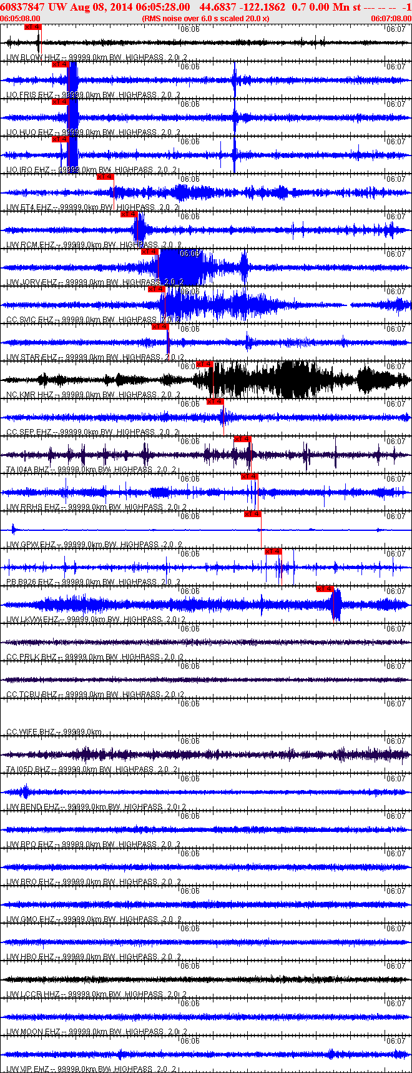
Task: Click the xT 4 pick marker on UW ET4 EHZ trace
Action: click(105, 177)
